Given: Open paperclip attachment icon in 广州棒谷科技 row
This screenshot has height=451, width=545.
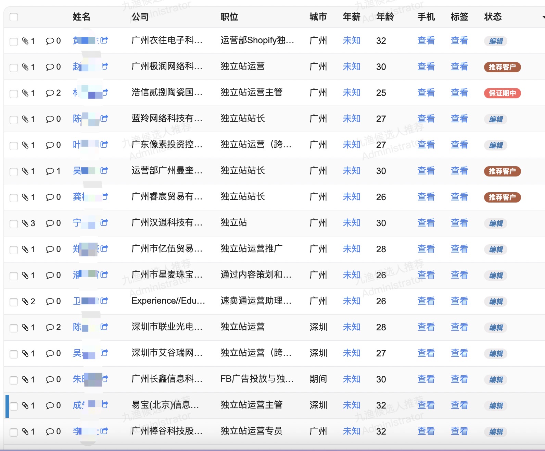Looking at the screenshot, I should coord(25,432).
